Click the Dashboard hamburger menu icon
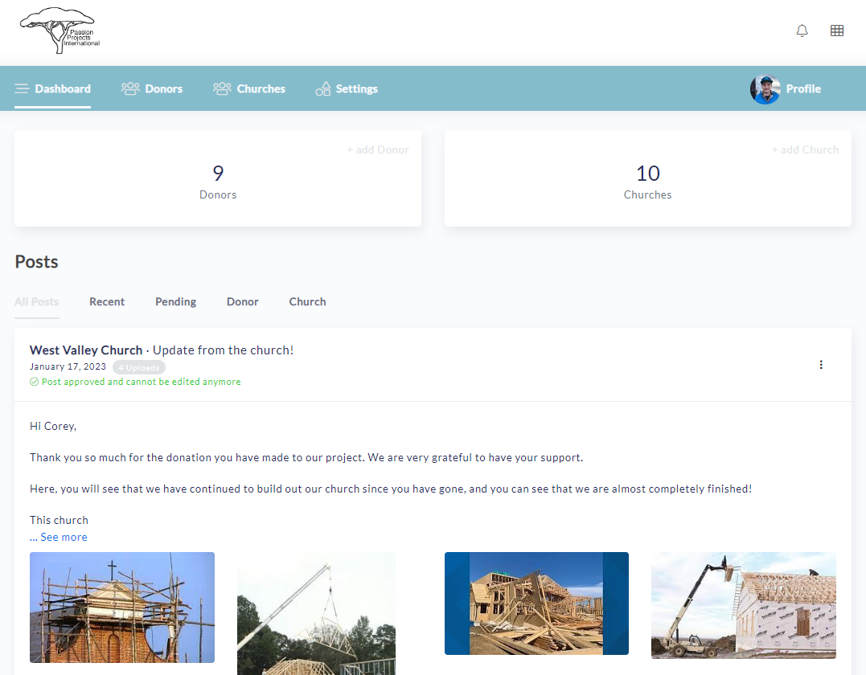Screen dimensions: 866x675 [22, 88]
